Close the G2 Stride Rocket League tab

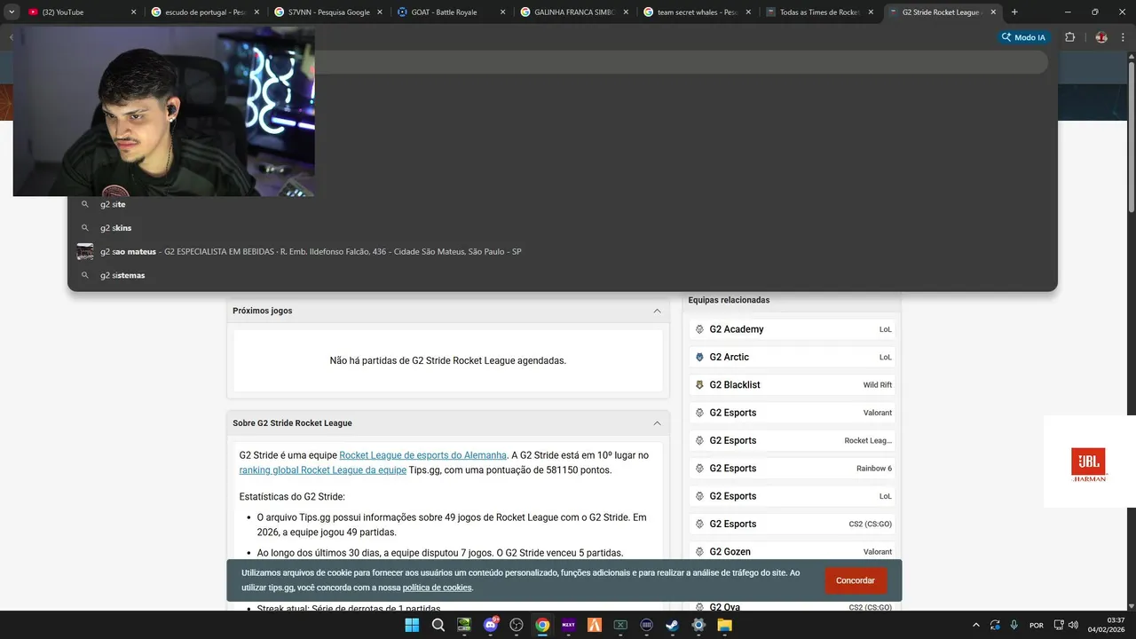[995, 12]
